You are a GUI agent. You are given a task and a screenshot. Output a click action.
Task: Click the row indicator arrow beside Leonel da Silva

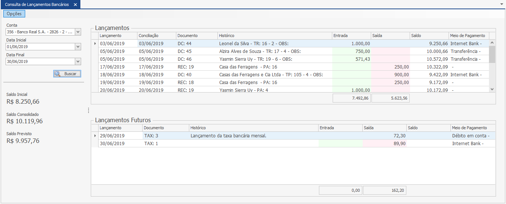94,44
